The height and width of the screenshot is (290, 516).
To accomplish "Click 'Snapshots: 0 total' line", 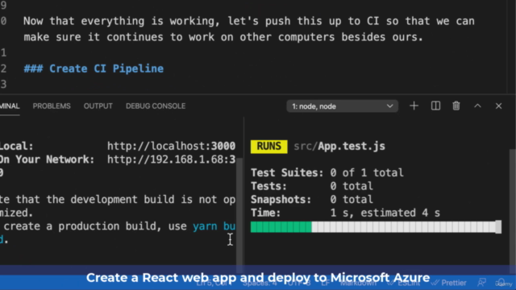I will coord(312,200).
